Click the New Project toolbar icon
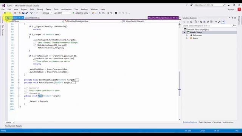Screen dimensions: 242x136 15,13
